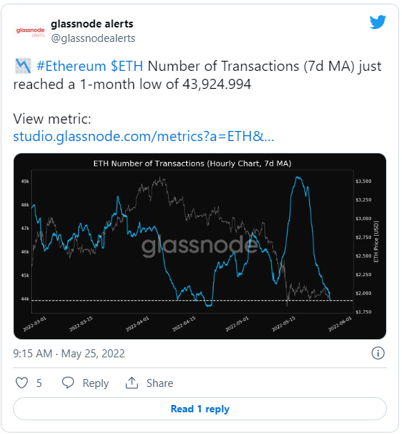The height and width of the screenshot is (434, 402).
Task: Open the ETH transactions chart image
Action: [x=200, y=247]
